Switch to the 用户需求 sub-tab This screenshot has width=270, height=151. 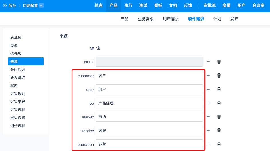click(171, 19)
